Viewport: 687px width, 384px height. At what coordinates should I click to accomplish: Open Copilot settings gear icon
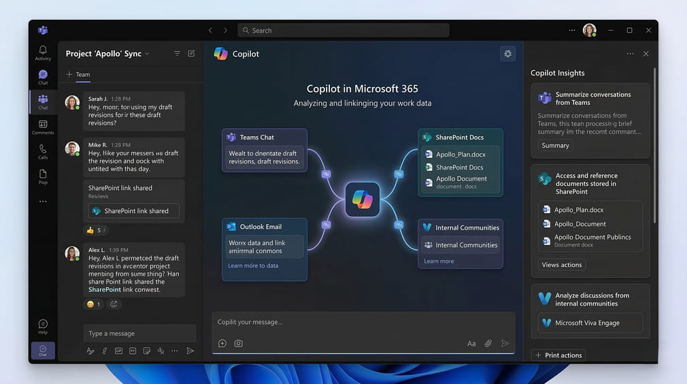(x=508, y=54)
